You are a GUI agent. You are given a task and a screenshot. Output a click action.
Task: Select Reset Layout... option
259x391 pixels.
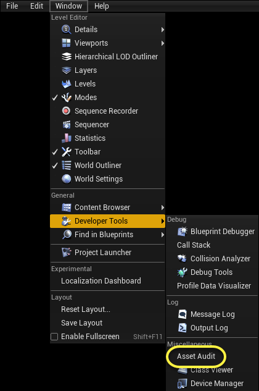click(x=86, y=309)
